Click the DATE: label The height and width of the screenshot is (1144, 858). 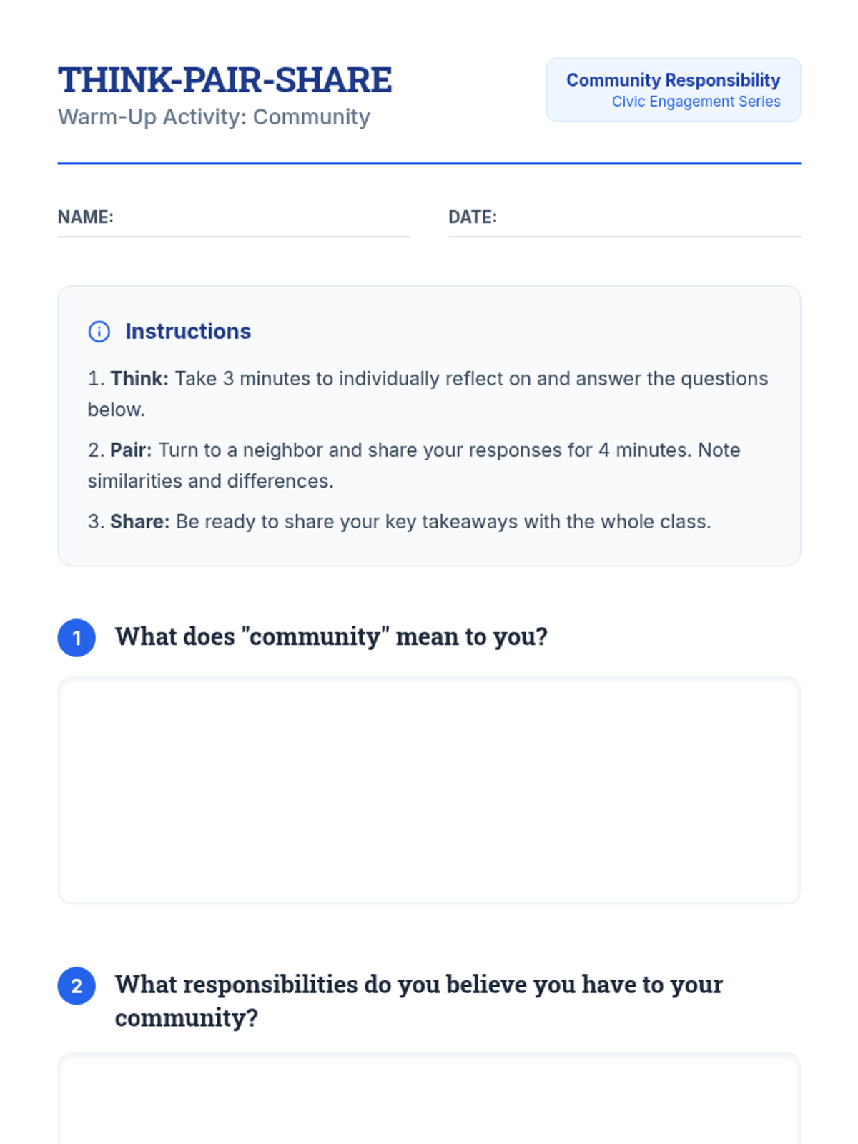click(x=473, y=217)
